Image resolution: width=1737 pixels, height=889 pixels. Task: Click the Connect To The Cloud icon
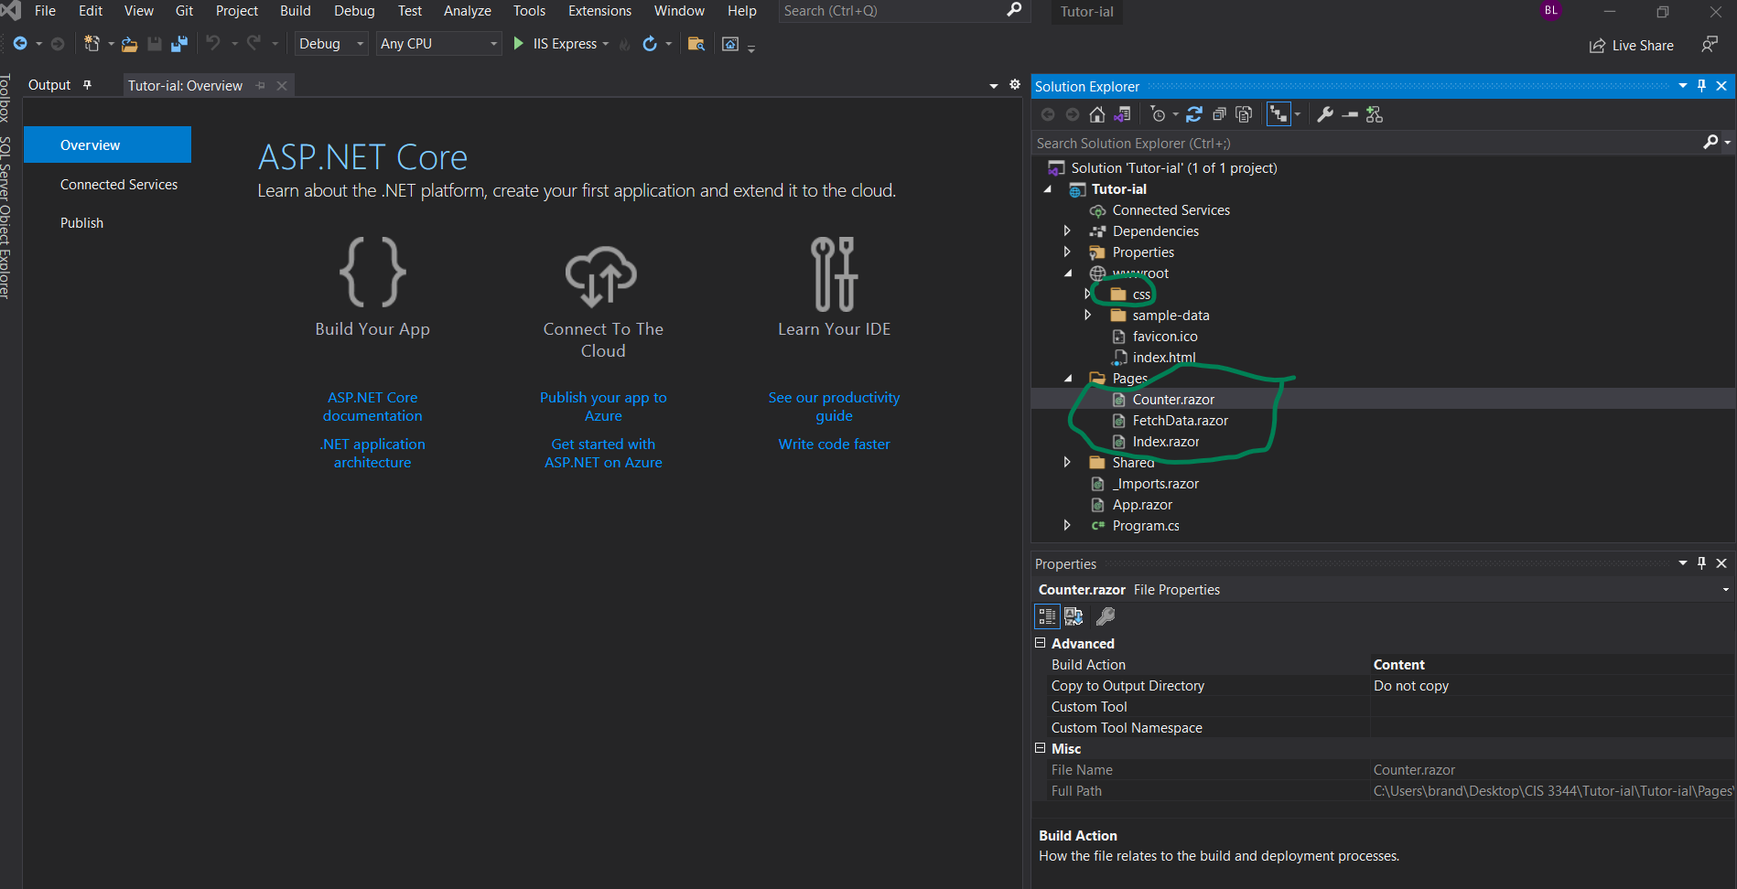601,274
